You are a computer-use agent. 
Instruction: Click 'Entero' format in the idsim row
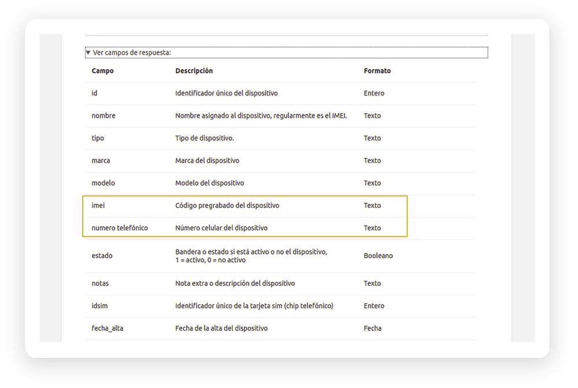[x=374, y=306]
